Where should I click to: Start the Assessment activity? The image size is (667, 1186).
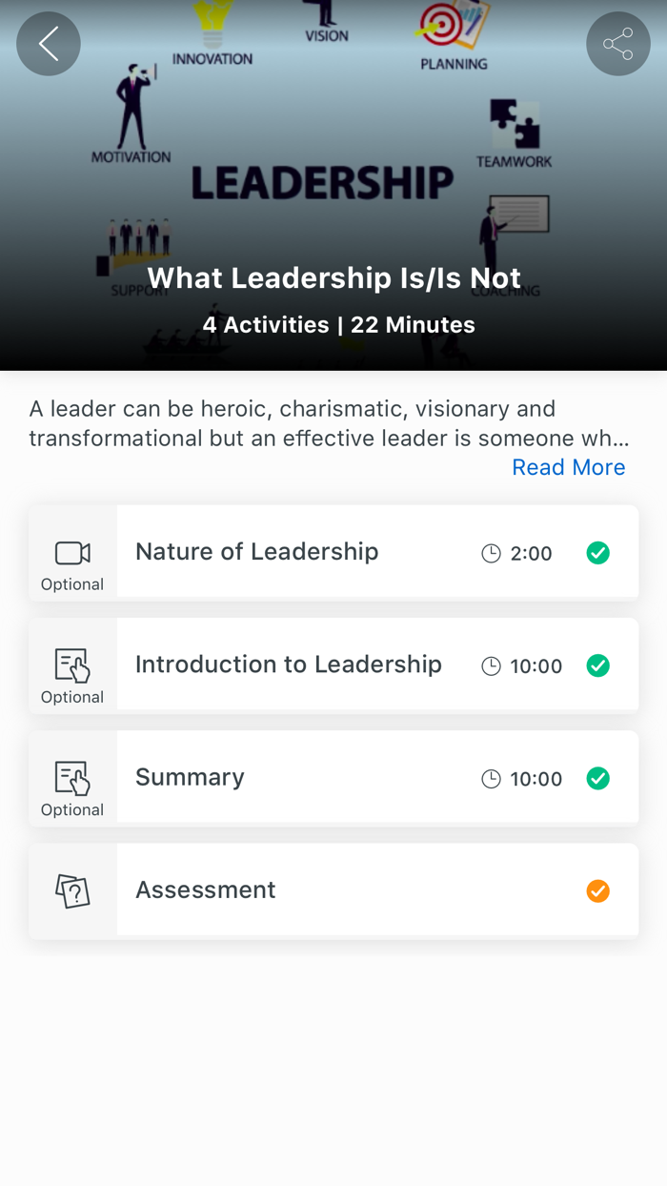coord(205,889)
